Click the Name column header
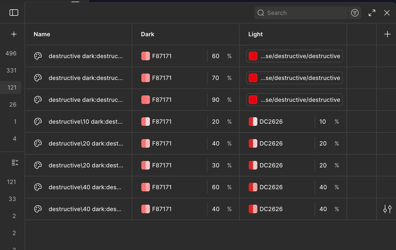Image resolution: width=396 pixels, height=250 pixels. click(42, 34)
